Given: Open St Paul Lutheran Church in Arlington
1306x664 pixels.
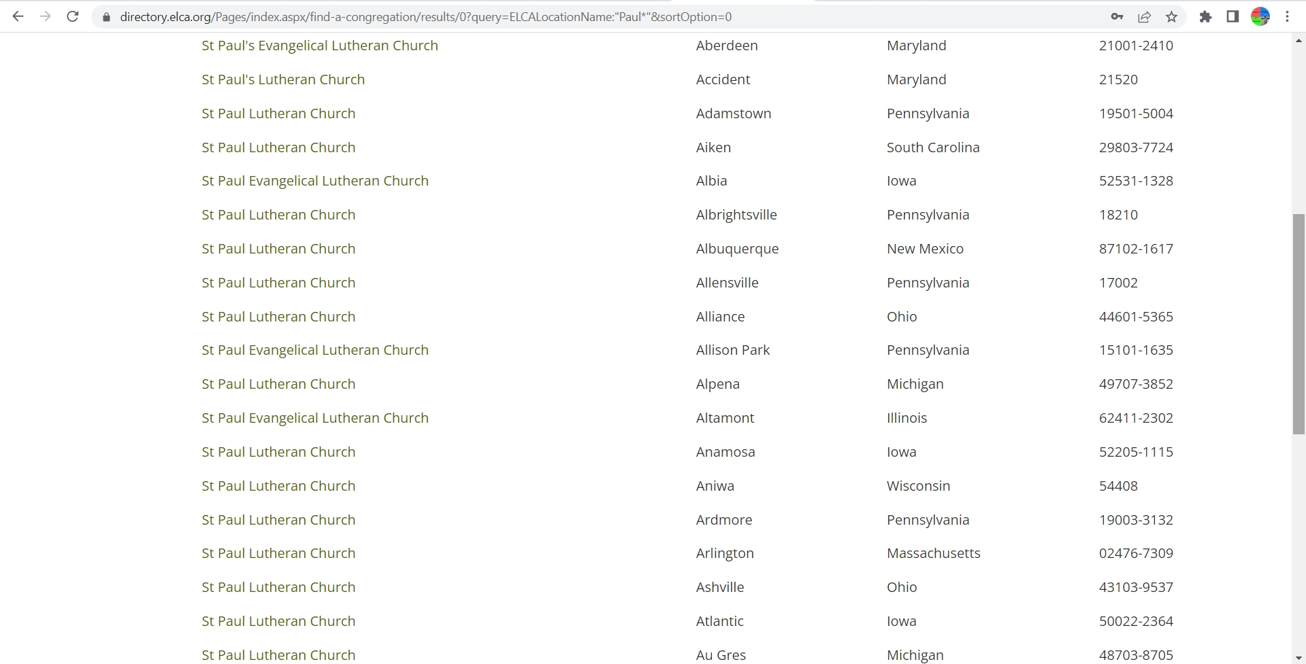Looking at the screenshot, I should click(278, 553).
